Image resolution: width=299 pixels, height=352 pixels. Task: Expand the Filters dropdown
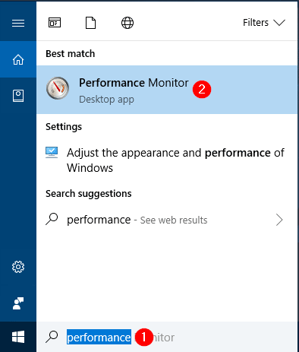point(264,23)
